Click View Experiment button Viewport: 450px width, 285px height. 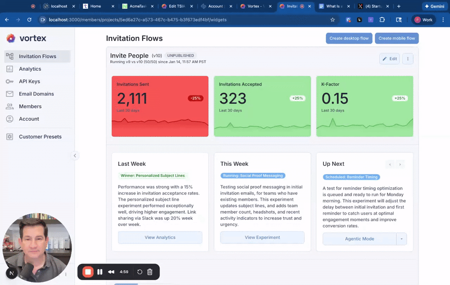click(x=262, y=237)
